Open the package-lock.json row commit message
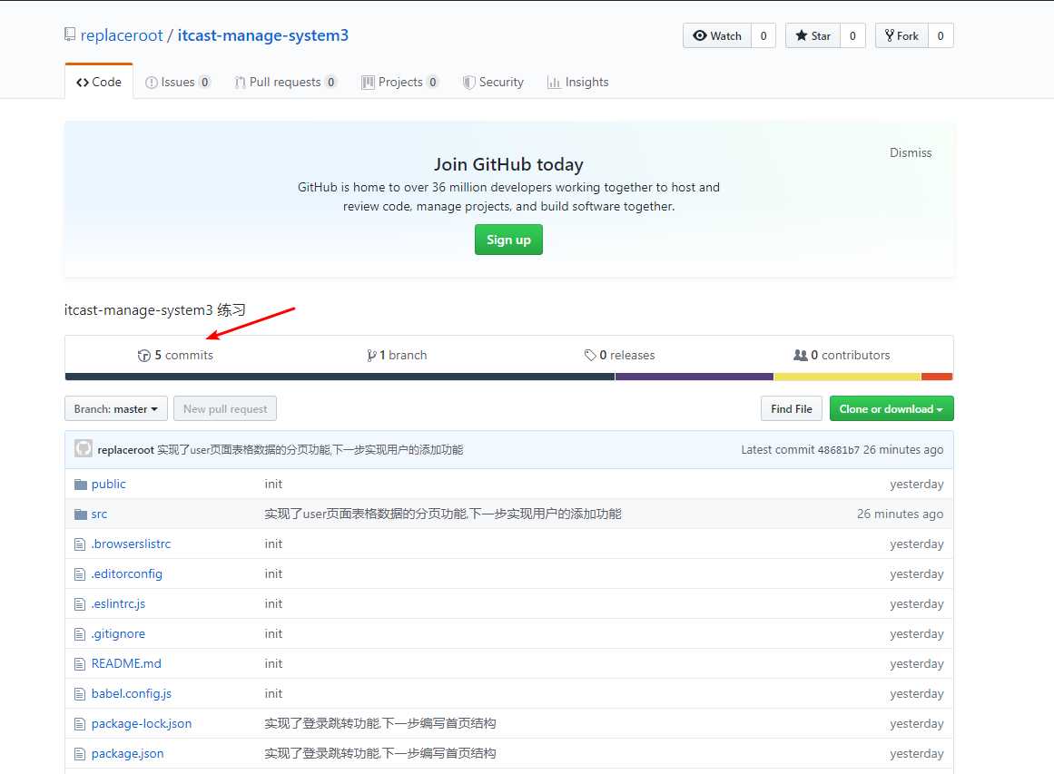1054x774 pixels. pyautogui.click(x=379, y=723)
